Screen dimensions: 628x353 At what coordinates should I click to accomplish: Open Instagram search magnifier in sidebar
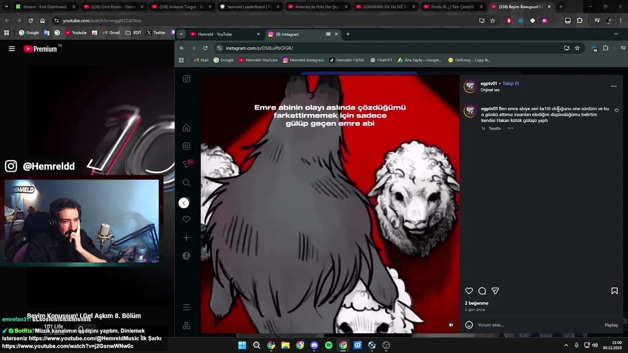coord(186,182)
